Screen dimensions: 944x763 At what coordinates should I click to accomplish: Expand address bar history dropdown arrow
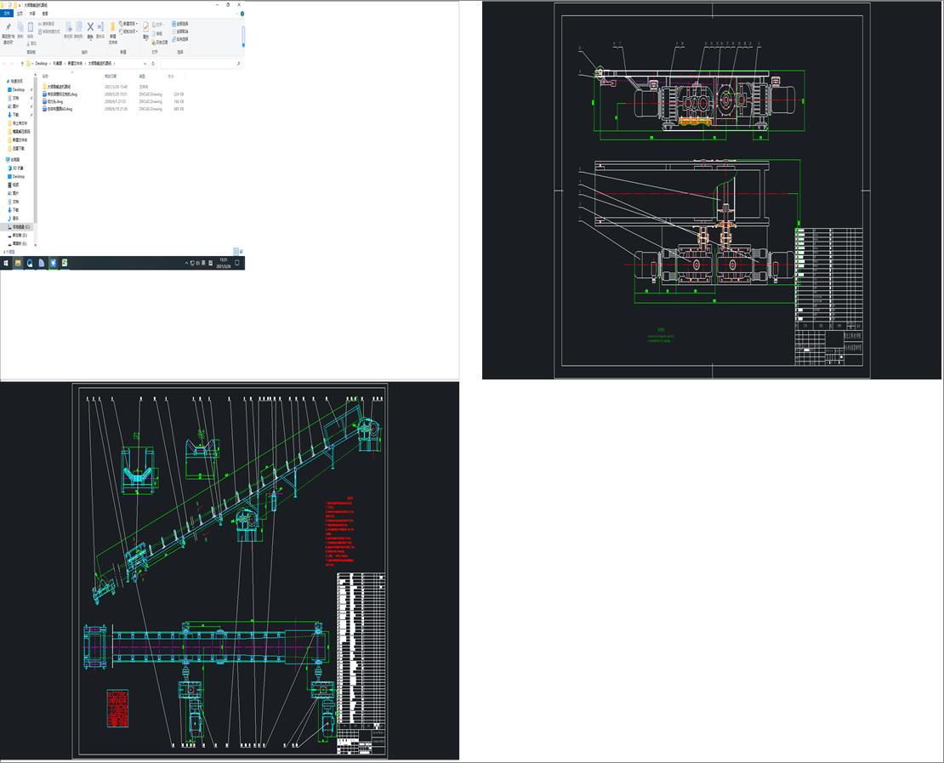[x=145, y=63]
